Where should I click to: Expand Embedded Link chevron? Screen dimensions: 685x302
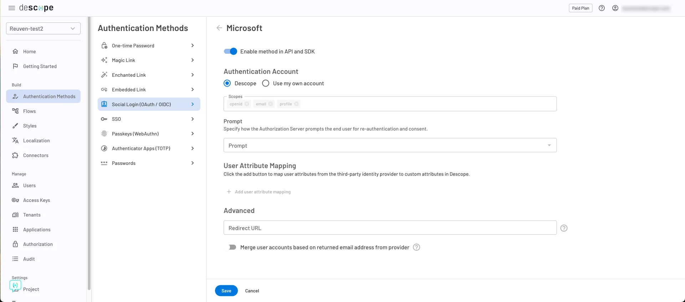pyautogui.click(x=193, y=89)
